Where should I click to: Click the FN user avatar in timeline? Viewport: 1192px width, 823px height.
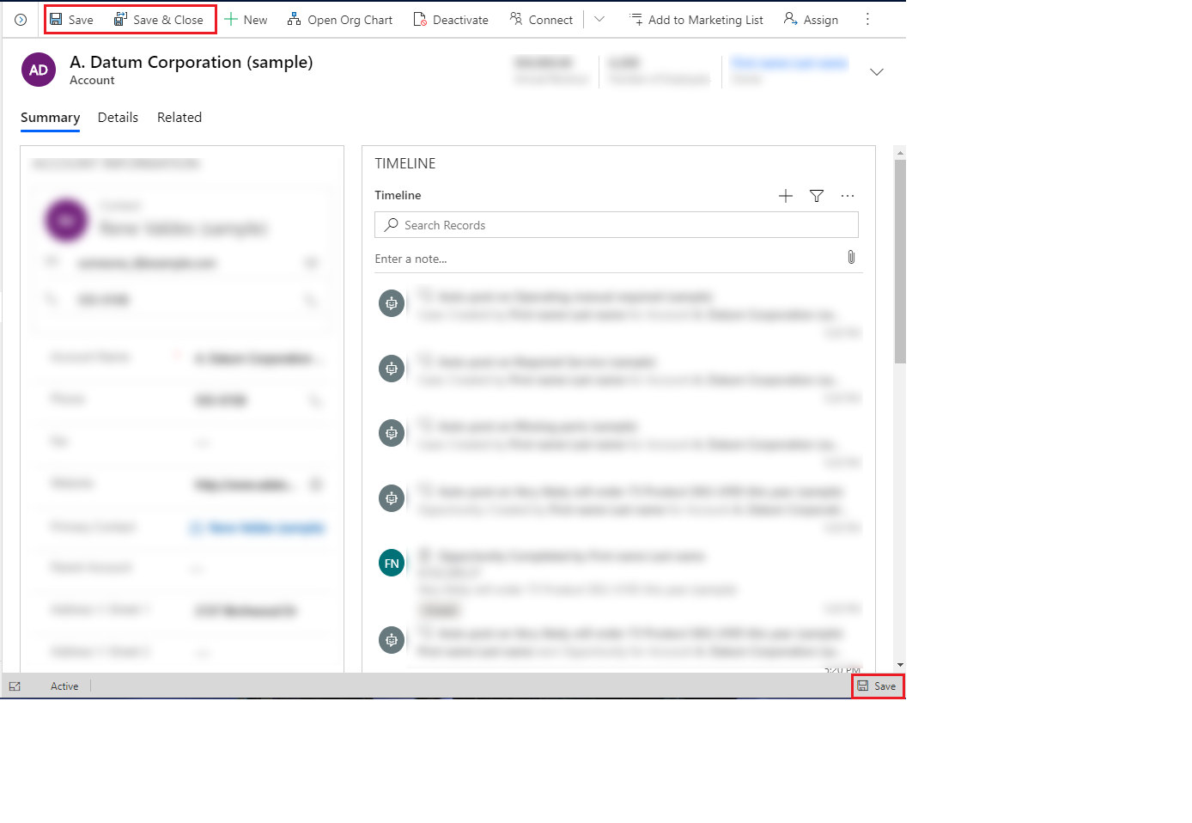coord(392,564)
